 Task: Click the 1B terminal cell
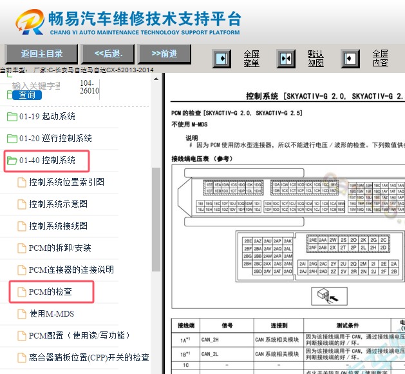(x=185, y=354)
